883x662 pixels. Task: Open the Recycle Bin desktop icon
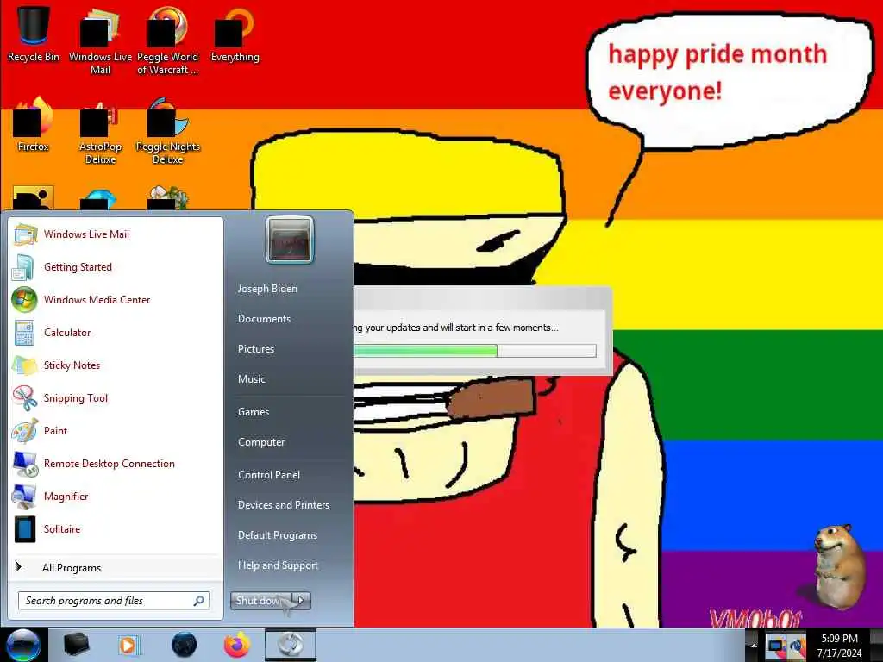coord(34,34)
